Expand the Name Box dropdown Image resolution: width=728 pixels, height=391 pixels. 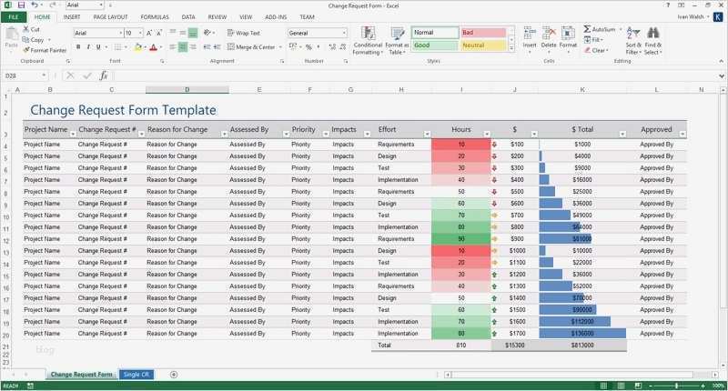tap(44, 75)
